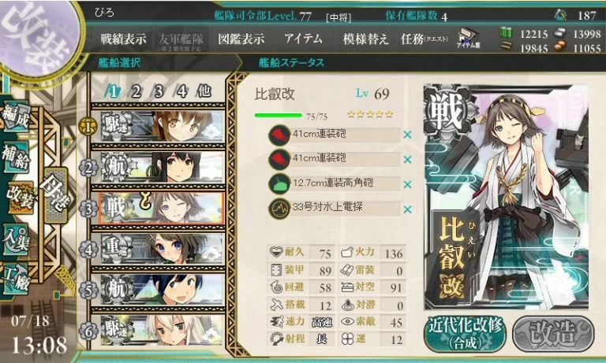Open the 任務 (クエスト) menu
This screenshot has height=363, width=606.
pyautogui.click(x=425, y=39)
